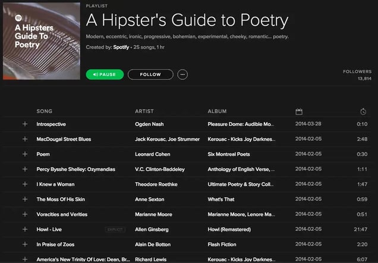Sort list by SONG column
This screenshot has width=378, height=263.
[45, 111]
